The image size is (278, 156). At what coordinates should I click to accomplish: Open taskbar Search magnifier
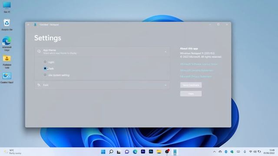(x=111, y=152)
